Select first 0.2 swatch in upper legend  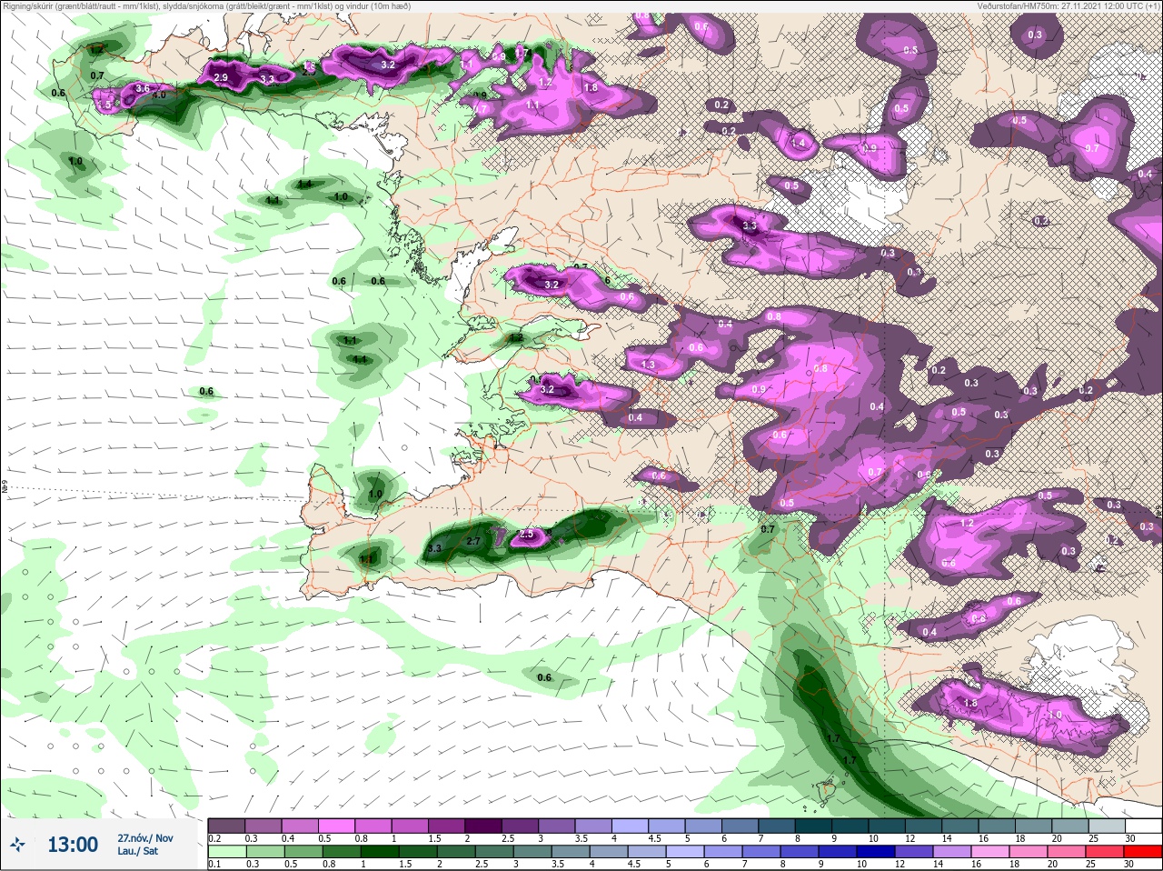(226, 826)
